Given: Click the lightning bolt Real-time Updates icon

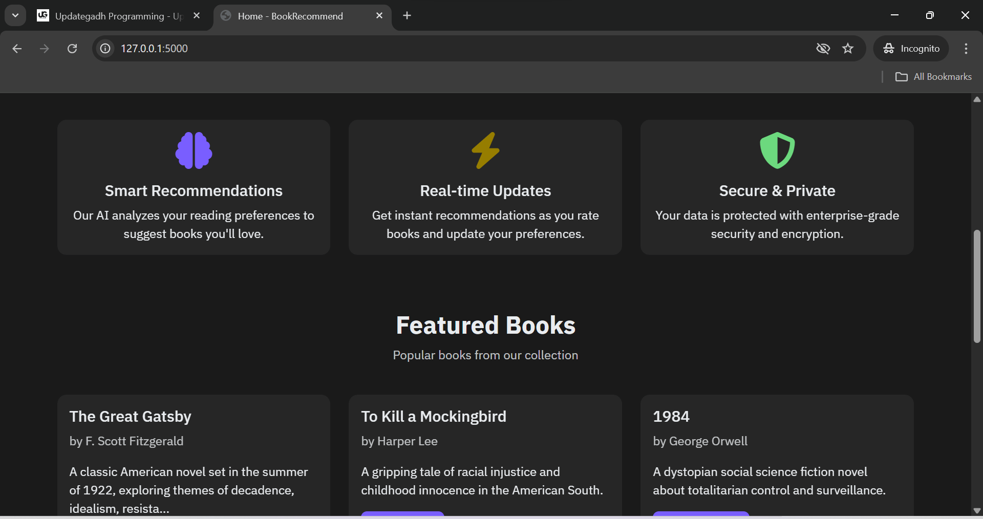Looking at the screenshot, I should coord(485,150).
